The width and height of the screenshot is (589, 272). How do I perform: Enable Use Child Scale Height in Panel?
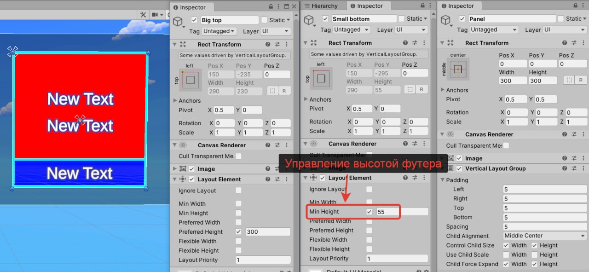tap(535, 255)
